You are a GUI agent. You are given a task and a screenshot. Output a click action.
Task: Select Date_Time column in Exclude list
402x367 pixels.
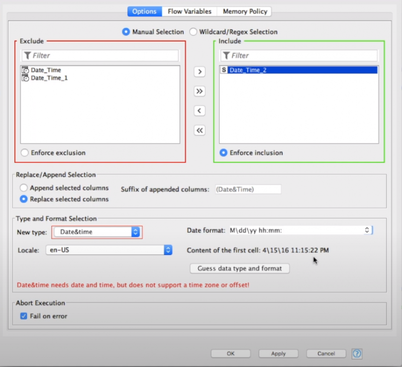click(46, 70)
